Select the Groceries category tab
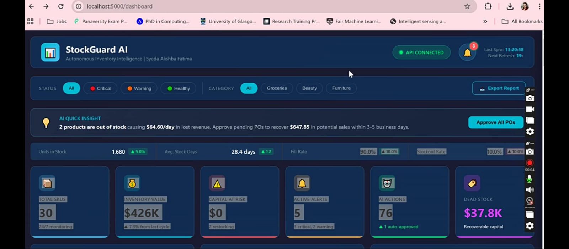The image size is (569, 249). click(x=277, y=88)
